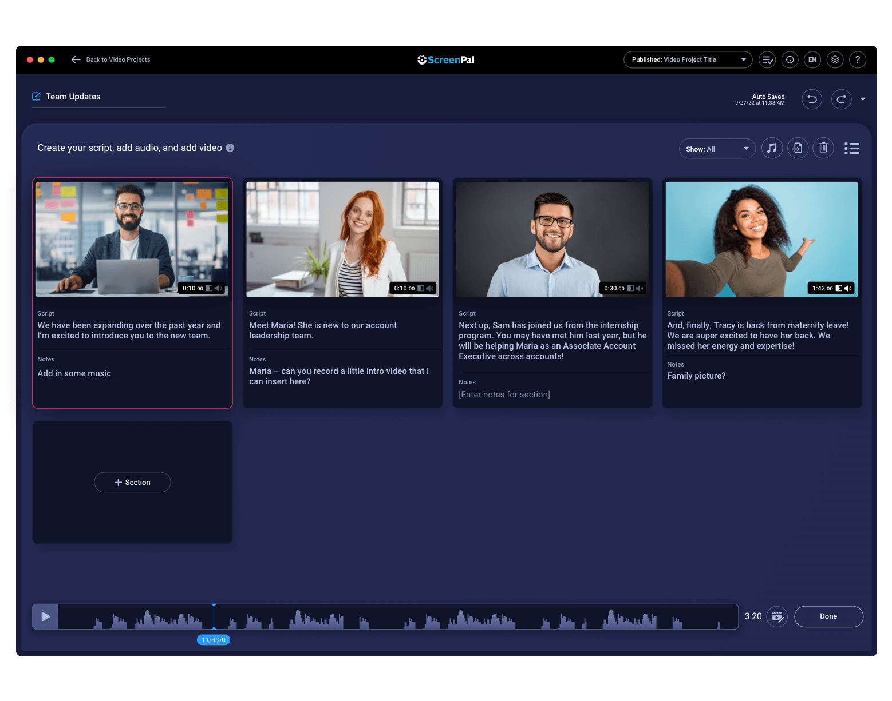Open the script checklist icon
This screenshot has height=701, width=892.
pos(767,59)
